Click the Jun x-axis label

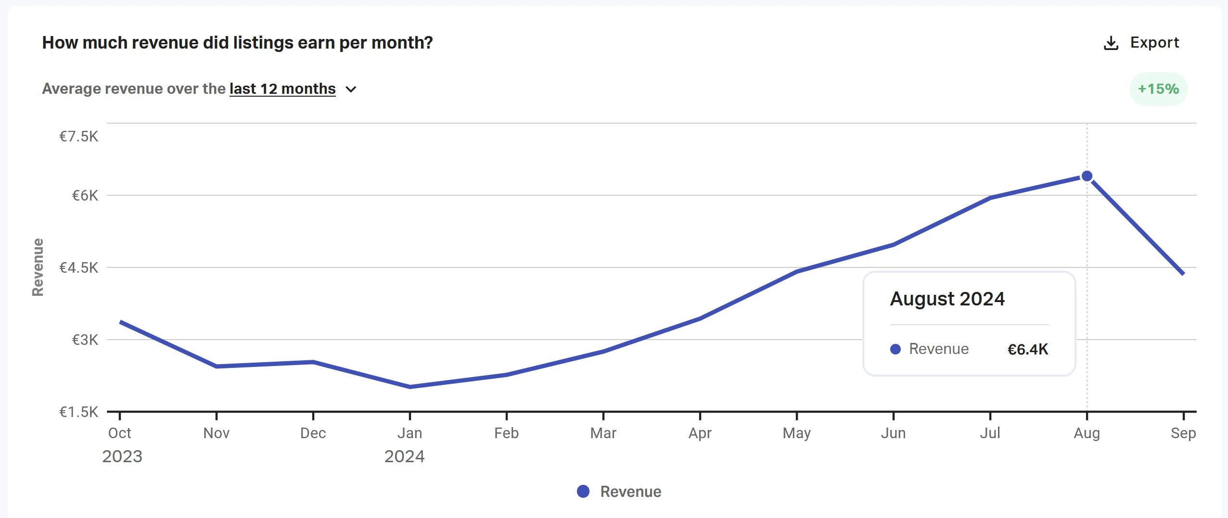tap(894, 433)
